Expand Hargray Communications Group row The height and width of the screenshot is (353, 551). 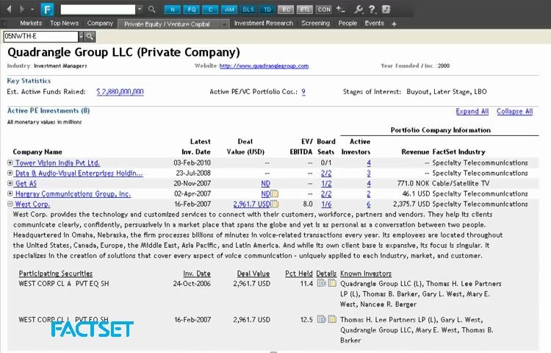(x=10, y=193)
